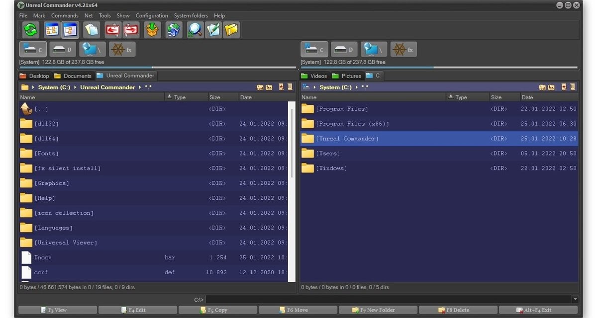Go to root folder in right panel
This screenshot has width=597, height=318.
point(542,87)
